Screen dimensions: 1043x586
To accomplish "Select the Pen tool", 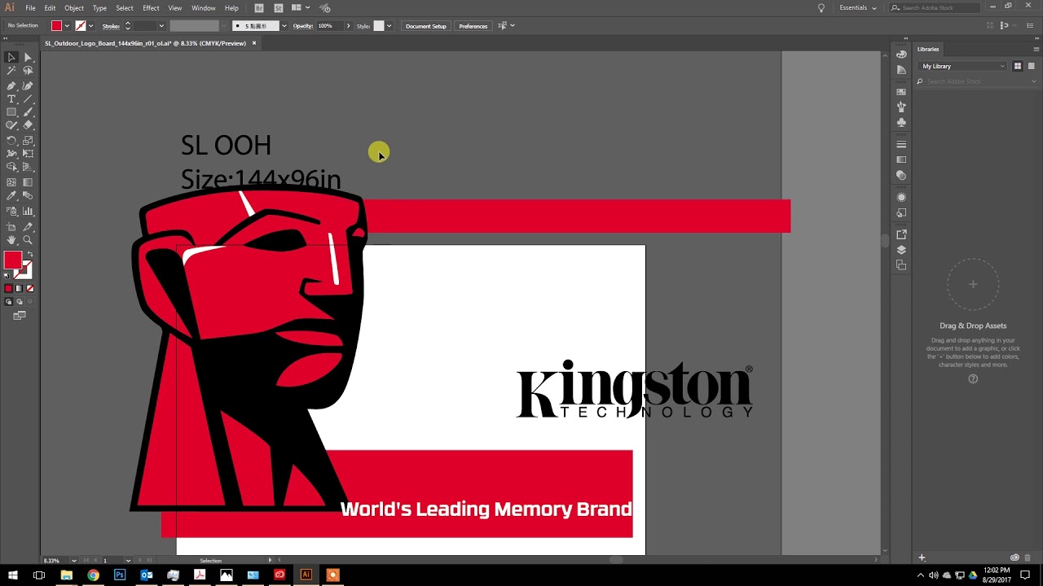I will [x=11, y=85].
